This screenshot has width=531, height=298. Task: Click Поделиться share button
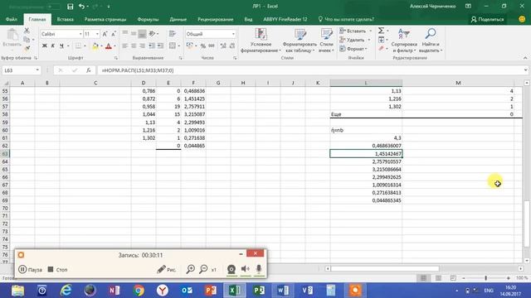pos(487,19)
